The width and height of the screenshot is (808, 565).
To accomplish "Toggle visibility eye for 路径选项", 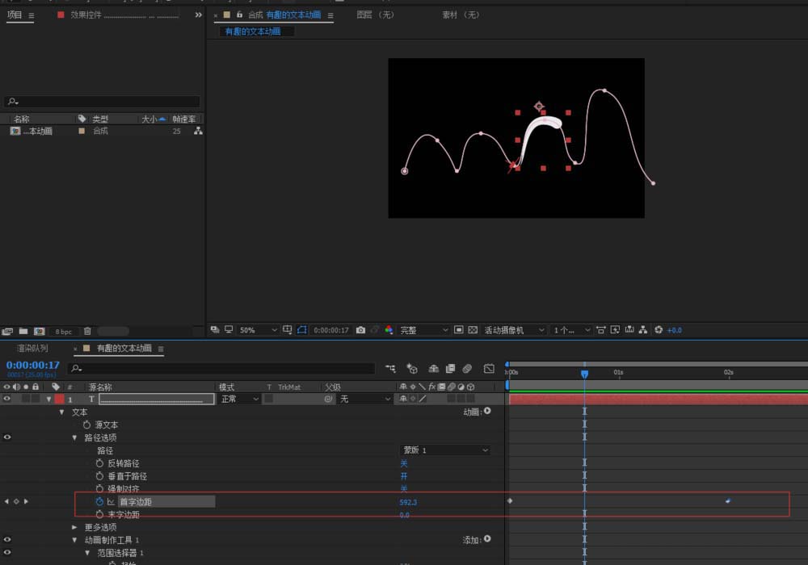I will [7, 437].
